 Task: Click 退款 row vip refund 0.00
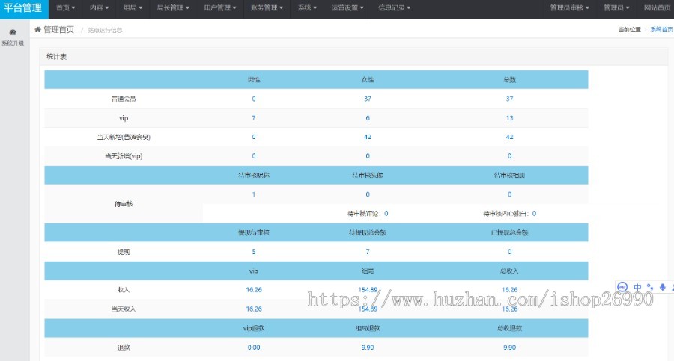pos(254,348)
